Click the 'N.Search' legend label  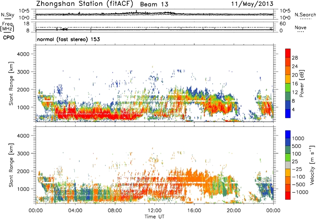tap(305, 15)
